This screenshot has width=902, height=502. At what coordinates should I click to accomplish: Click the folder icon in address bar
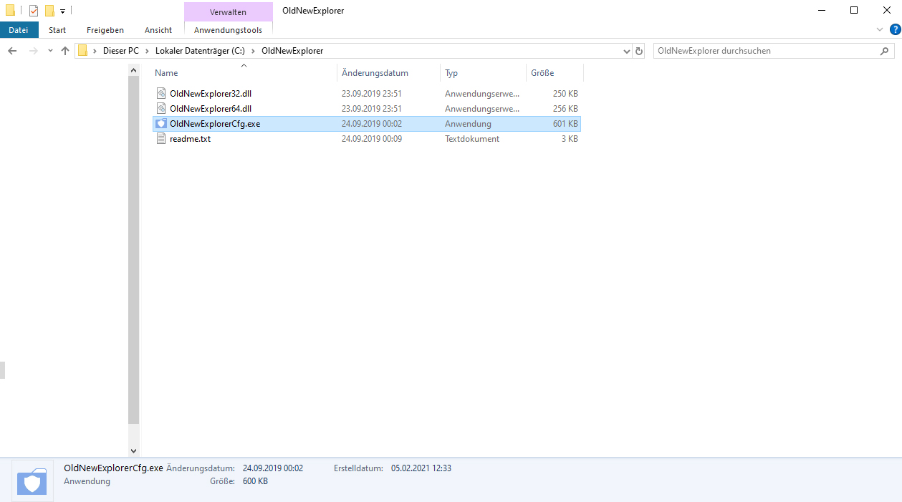(83, 51)
